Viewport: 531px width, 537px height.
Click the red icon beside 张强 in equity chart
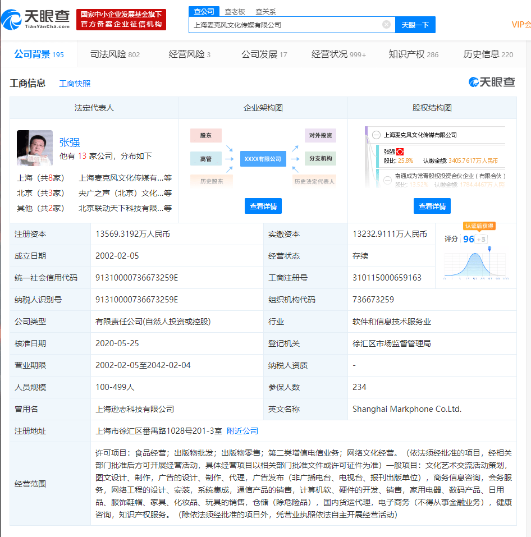click(400, 152)
